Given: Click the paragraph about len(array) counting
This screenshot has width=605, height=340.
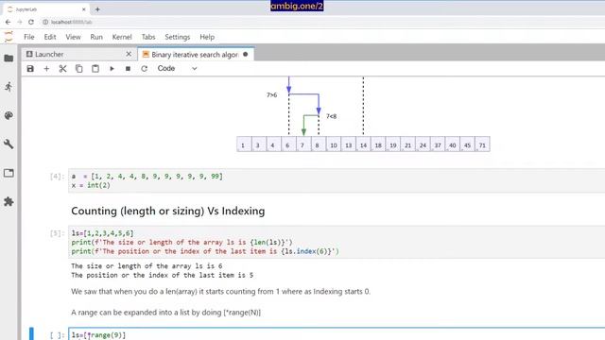Looking at the screenshot, I should pos(220,292).
